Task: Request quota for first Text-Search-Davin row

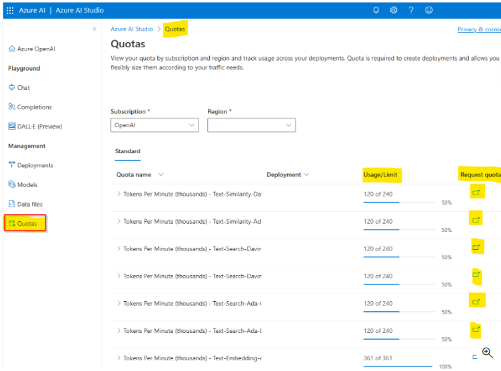Action: (x=476, y=247)
